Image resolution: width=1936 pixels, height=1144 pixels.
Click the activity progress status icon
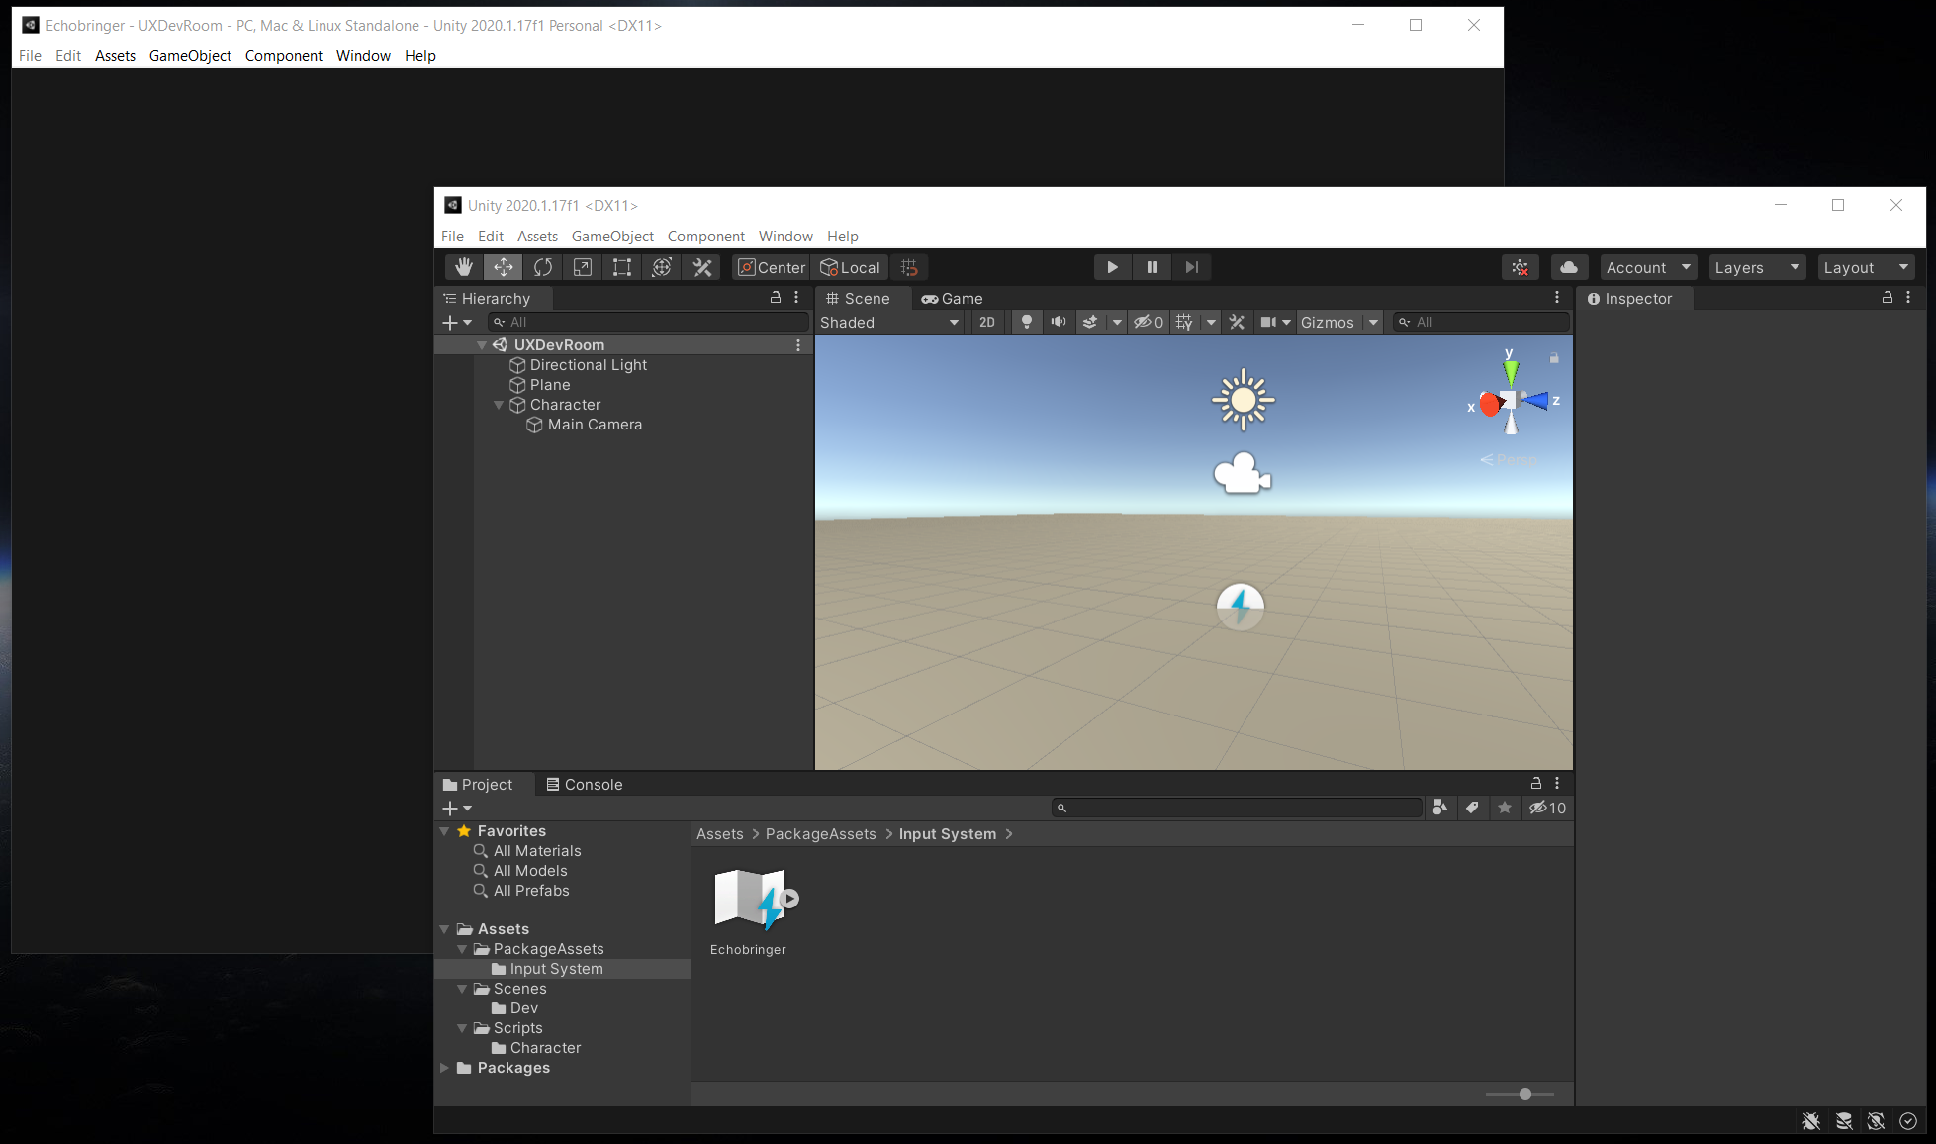1908,1121
